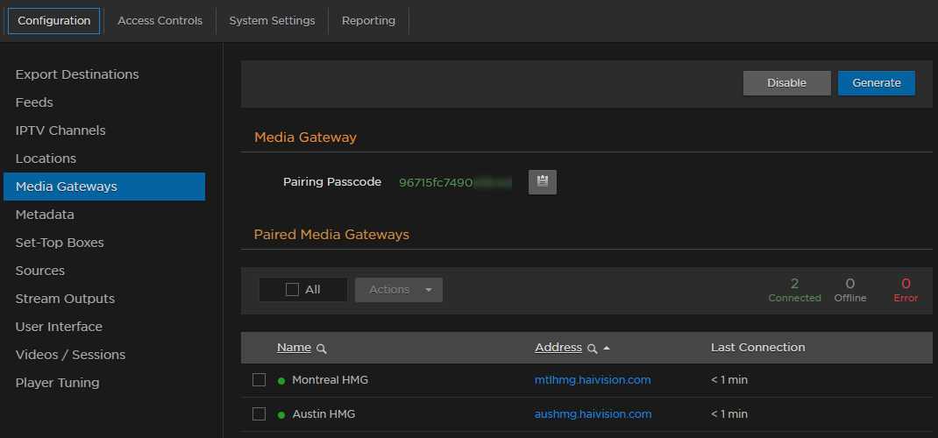
Task: Click the Disable button
Action: [786, 83]
